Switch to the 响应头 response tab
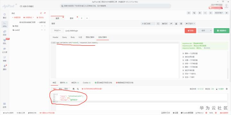The width and height of the screenshot is (231, 115). pyautogui.click(x=75, y=83)
